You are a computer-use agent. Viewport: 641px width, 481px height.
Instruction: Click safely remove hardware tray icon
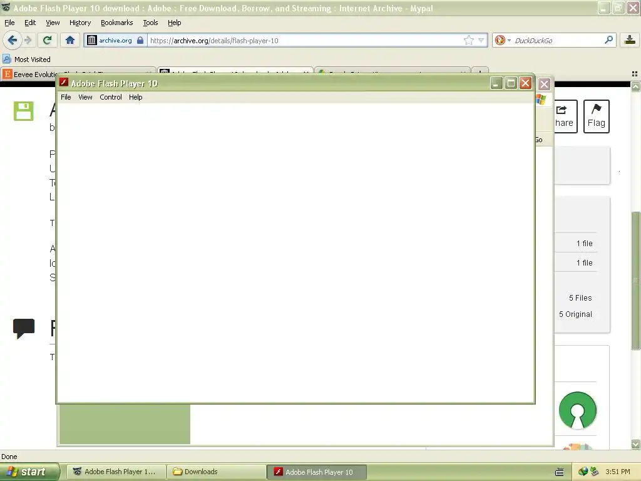coord(594,472)
